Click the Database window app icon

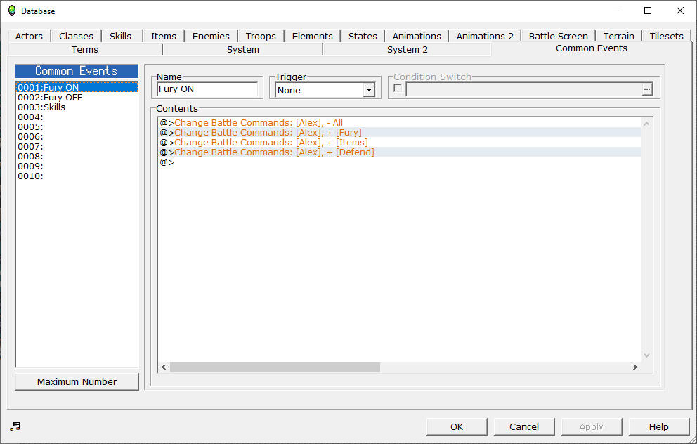(x=12, y=11)
